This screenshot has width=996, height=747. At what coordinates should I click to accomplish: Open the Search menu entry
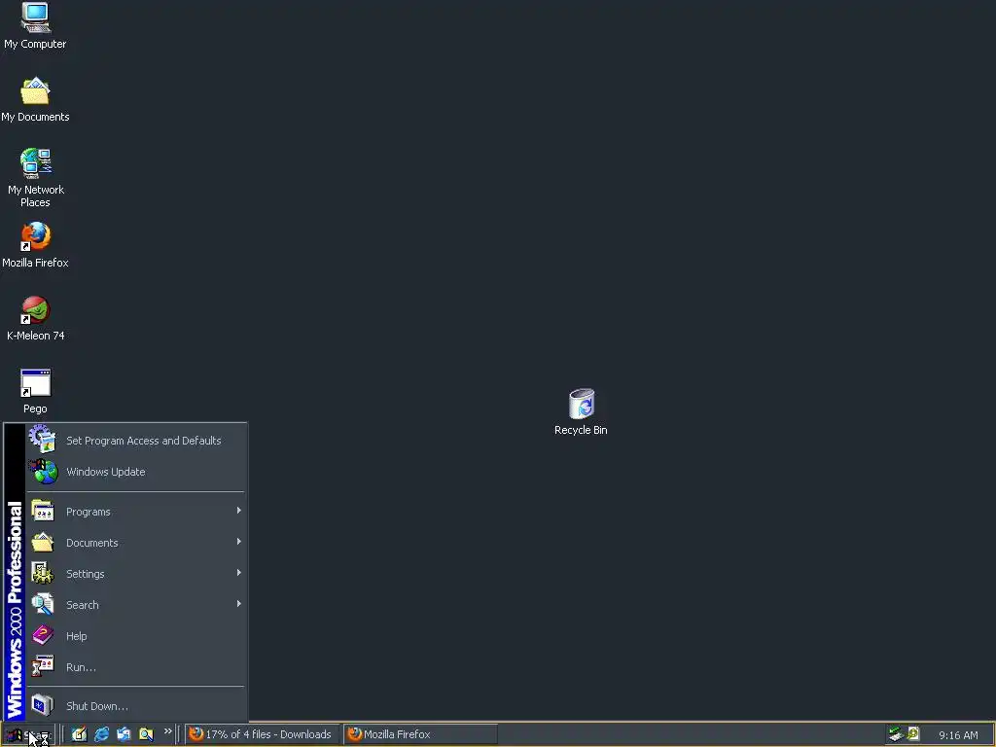(x=135, y=605)
